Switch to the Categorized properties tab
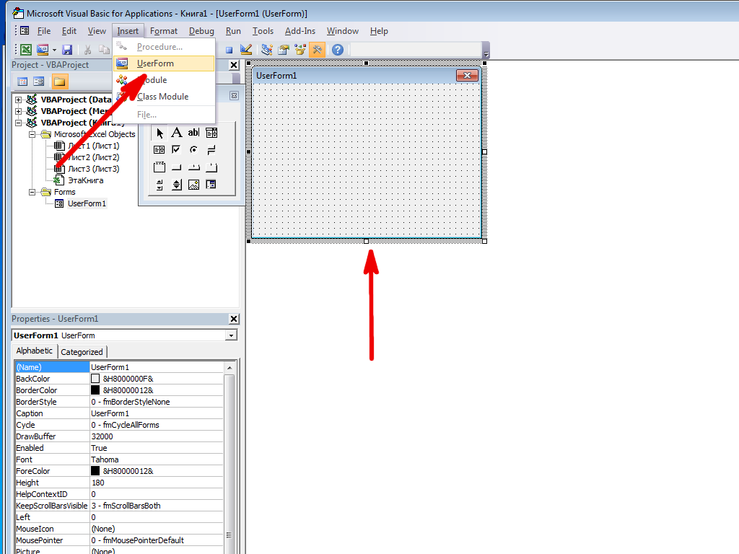This screenshot has height=554, width=739. point(82,352)
